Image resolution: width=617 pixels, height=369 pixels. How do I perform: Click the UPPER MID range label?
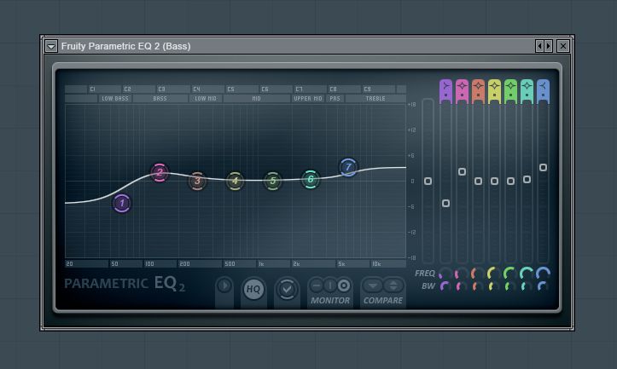click(x=308, y=99)
